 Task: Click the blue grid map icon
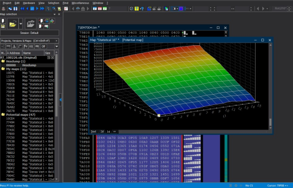[x=32, y=9]
